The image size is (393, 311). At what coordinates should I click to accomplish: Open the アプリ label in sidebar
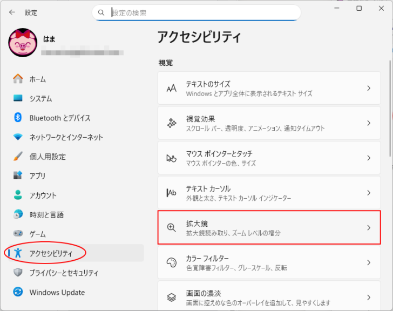[37, 176]
